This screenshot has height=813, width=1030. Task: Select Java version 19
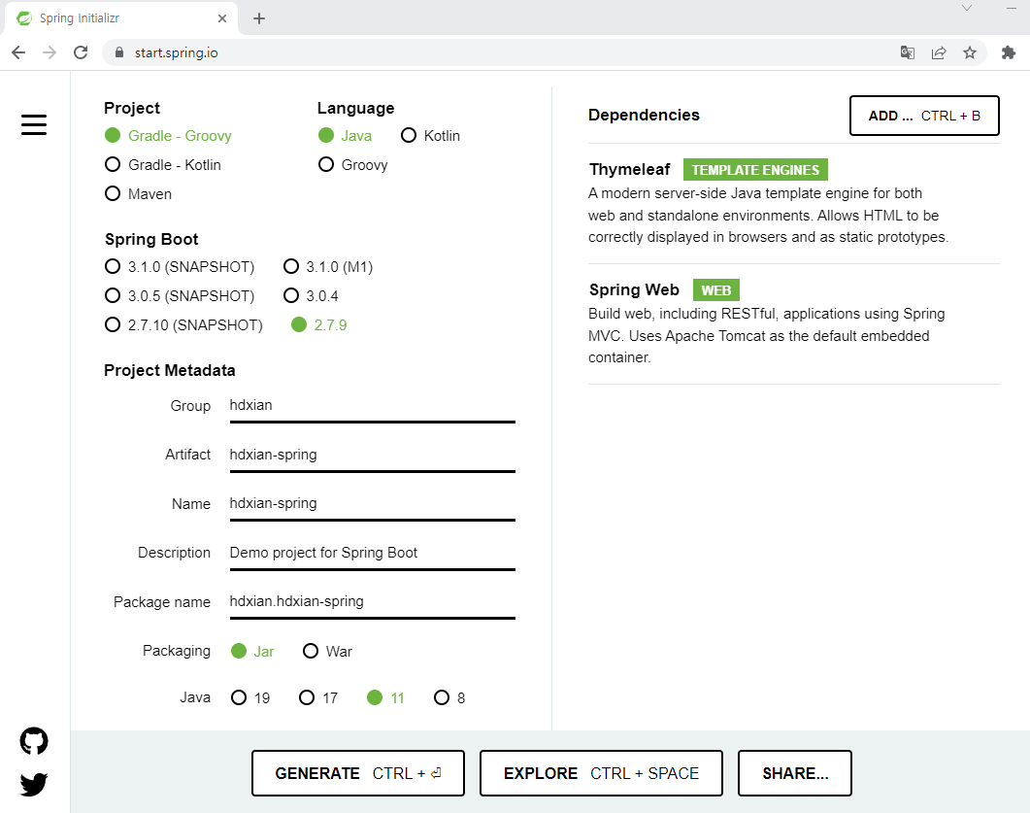click(x=250, y=697)
